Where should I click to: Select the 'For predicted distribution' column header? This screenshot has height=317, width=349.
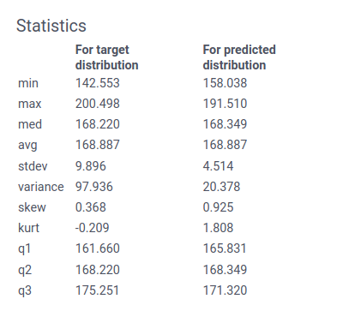click(x=239, y=57)
